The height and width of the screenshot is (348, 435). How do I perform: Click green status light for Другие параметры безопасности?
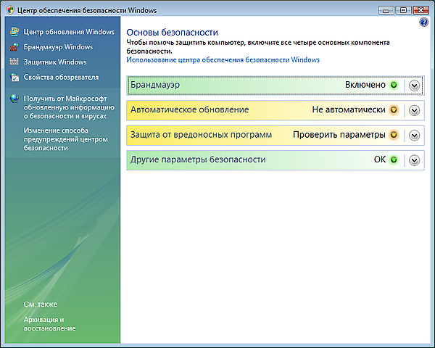click(394, 159)
